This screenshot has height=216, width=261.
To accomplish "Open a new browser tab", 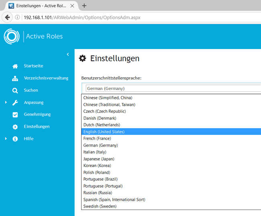I will [x=84, y=6].
